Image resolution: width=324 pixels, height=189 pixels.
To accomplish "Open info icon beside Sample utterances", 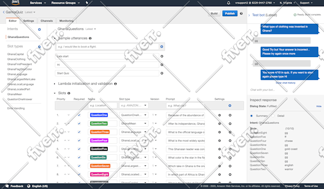I will (x=90, y=38).
